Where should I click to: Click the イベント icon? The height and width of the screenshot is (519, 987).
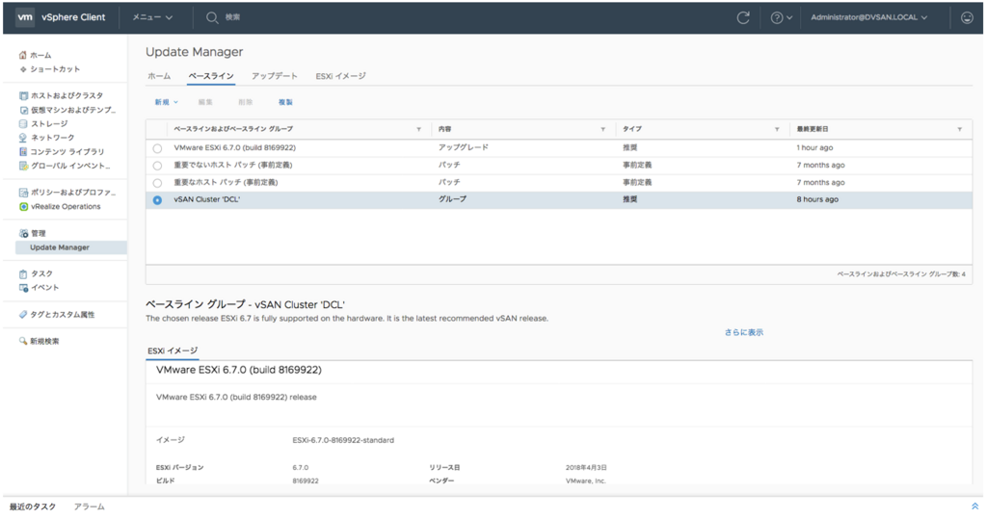[x=23, y=288]
